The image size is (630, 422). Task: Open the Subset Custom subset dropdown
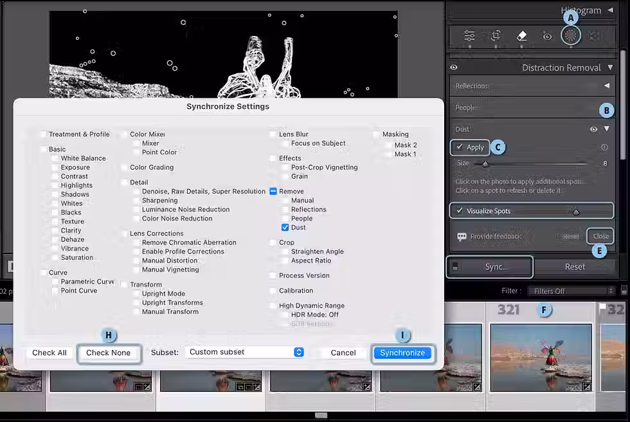(244, 352)
